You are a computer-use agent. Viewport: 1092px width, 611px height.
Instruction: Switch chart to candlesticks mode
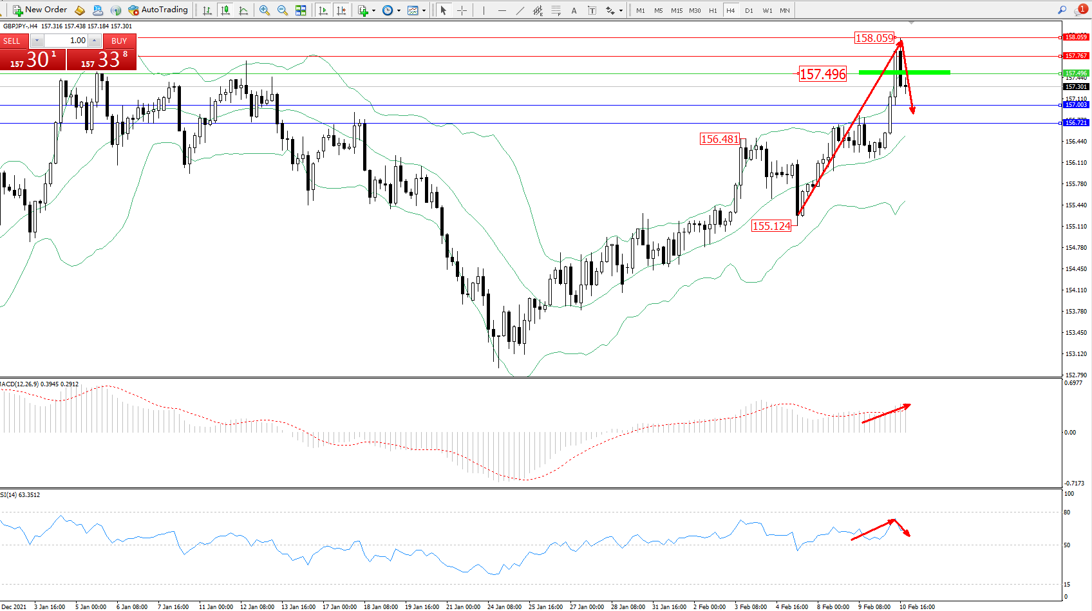tap(225, 10)
